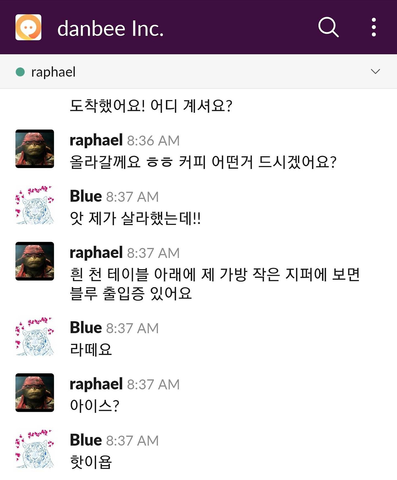Tap Blue's avatar next to the 라떼요 message
Viewport: 397px width, 480px height.
click(x=34, y=337)
